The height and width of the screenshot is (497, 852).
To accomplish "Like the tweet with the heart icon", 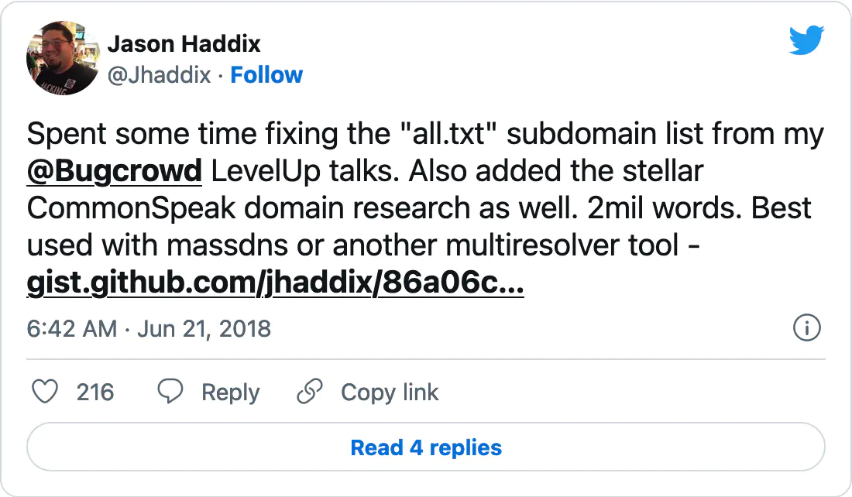I will [x=45, y=392].
